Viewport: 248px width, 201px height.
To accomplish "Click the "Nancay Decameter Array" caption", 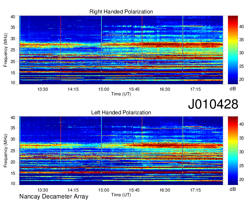I will 54,197.
